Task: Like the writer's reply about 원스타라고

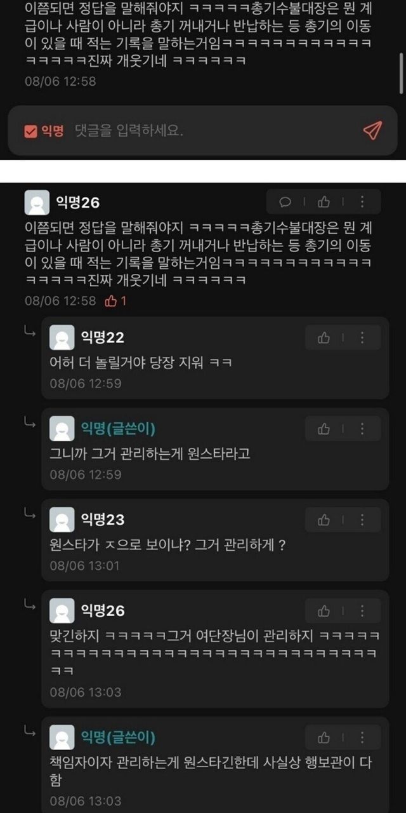Action: click(x=324, y=429)
